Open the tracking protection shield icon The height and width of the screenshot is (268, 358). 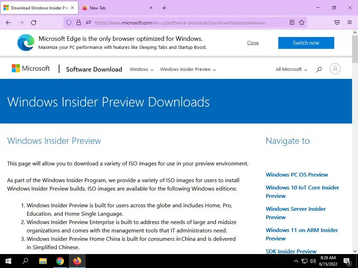pyautogui.click(x=69, y=22)
